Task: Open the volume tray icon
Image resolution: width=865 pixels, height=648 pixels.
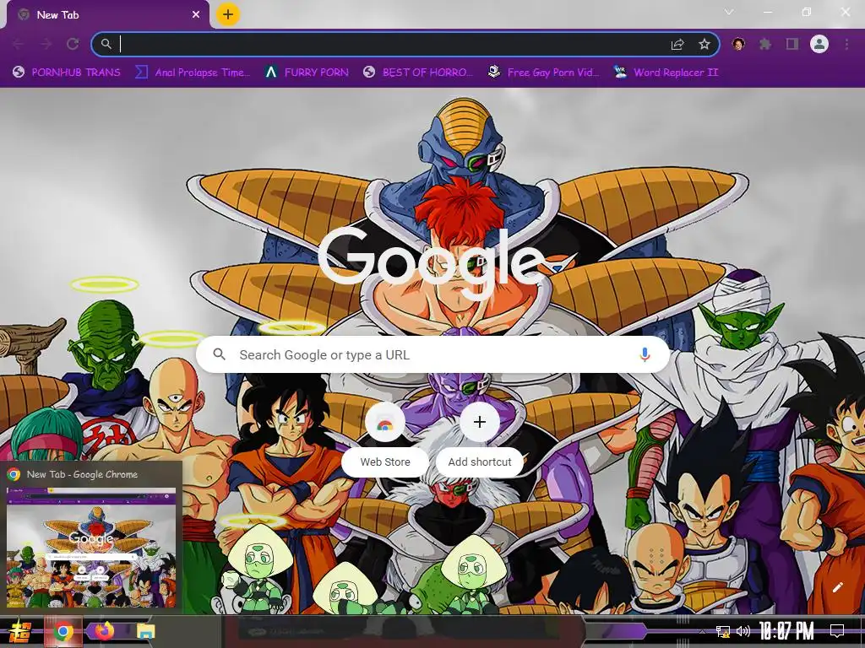Action: [743, 631]
